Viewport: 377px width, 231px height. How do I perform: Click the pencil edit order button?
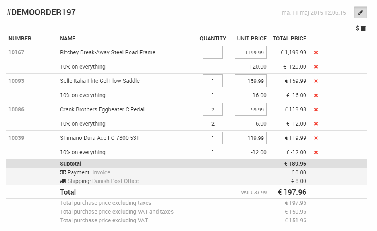(x=360, y=12)
